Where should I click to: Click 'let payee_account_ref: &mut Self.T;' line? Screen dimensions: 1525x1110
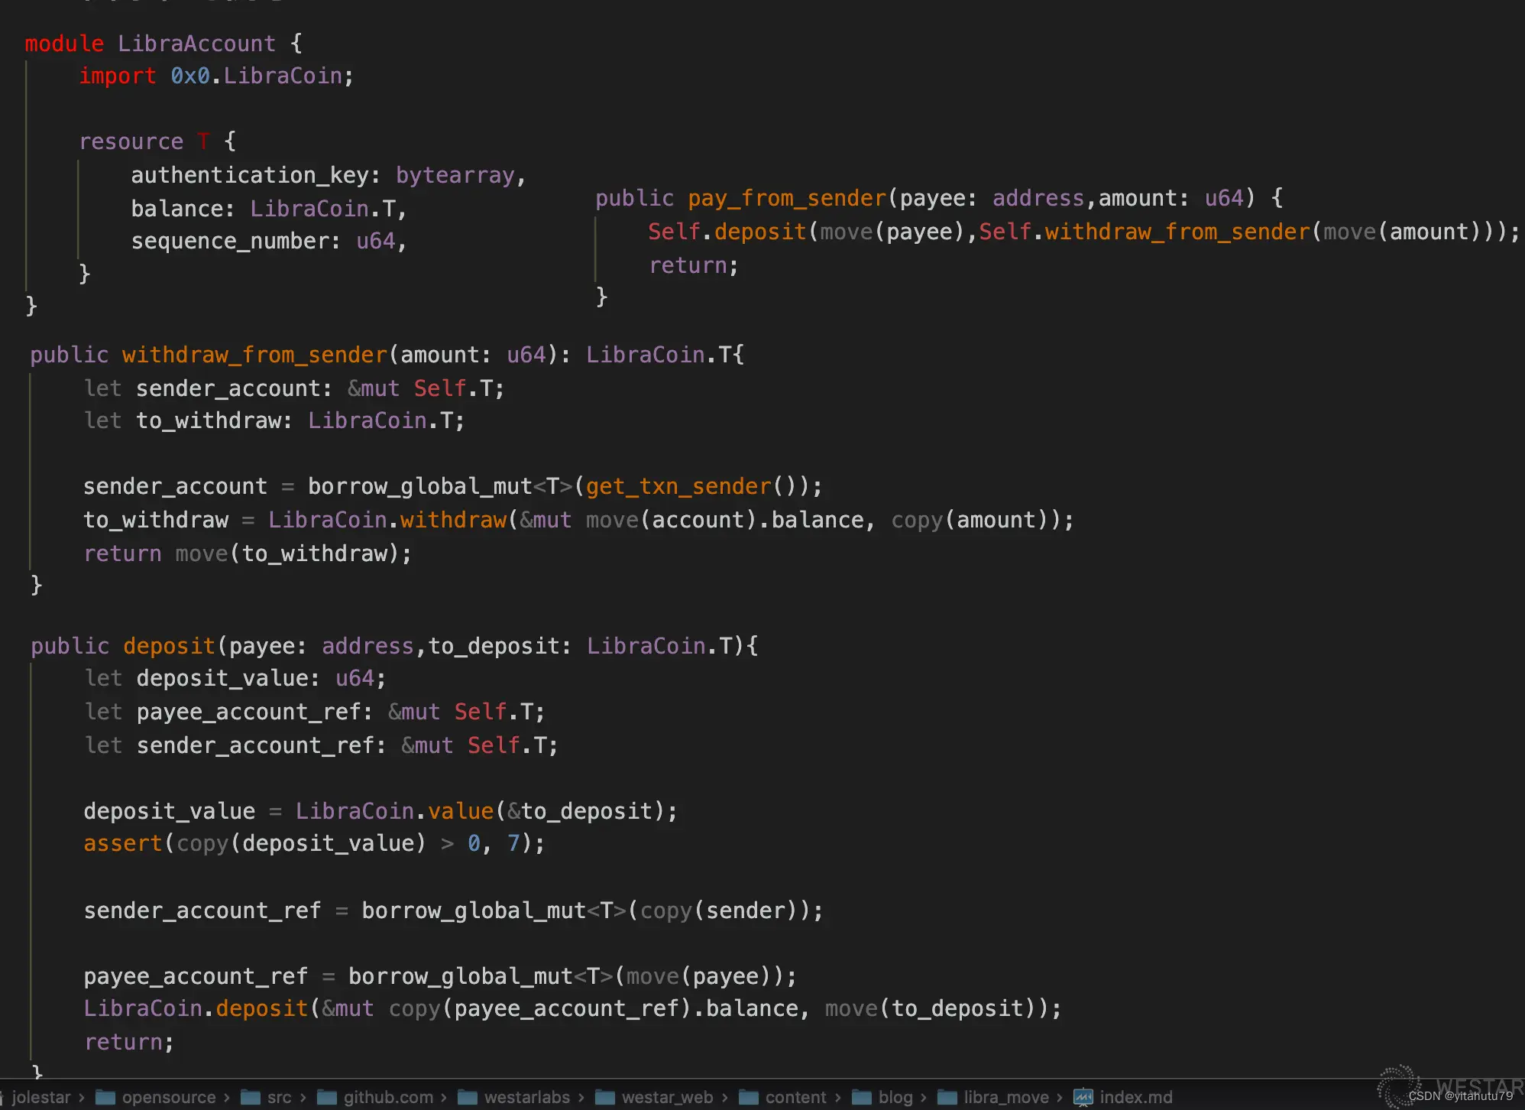pos(315,712)
